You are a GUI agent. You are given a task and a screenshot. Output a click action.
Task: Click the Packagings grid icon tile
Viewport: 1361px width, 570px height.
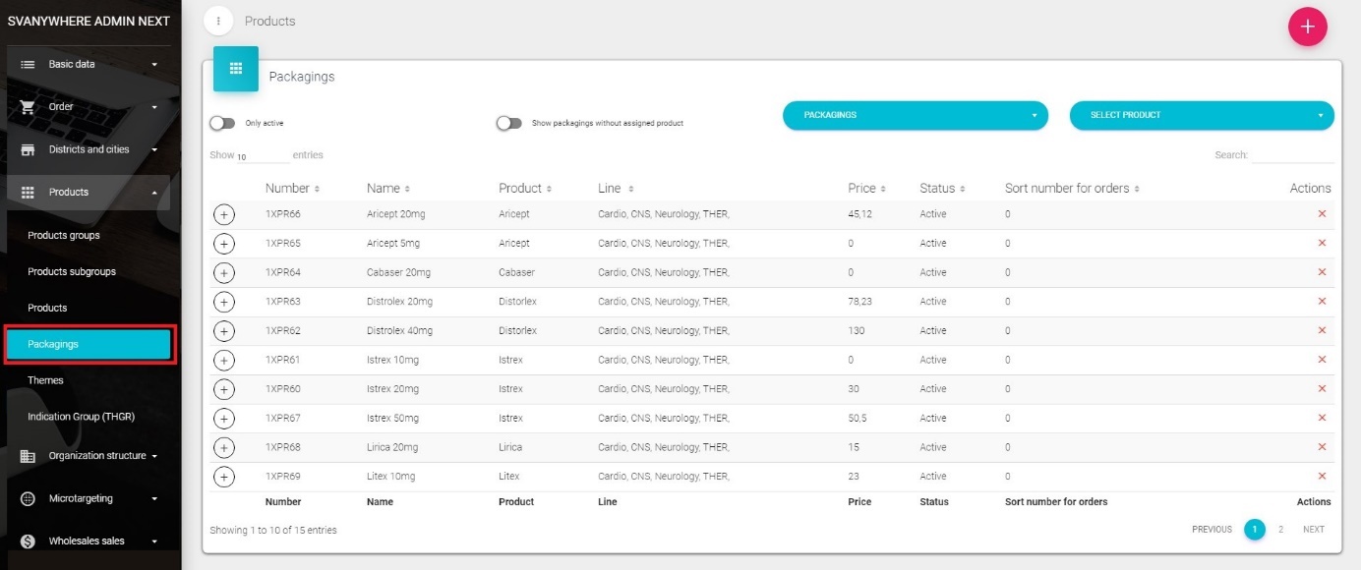pos(236,69)
